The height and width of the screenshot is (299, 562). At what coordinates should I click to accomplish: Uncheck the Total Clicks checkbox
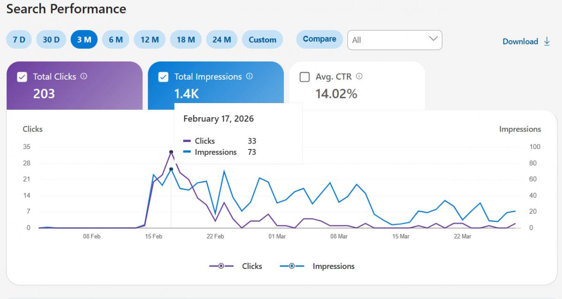22,77
